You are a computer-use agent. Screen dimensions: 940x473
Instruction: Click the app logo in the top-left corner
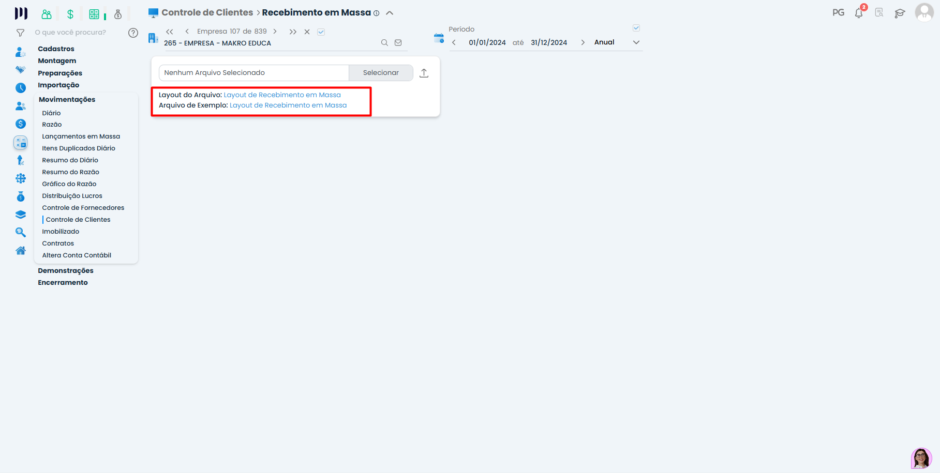(21, 13)
